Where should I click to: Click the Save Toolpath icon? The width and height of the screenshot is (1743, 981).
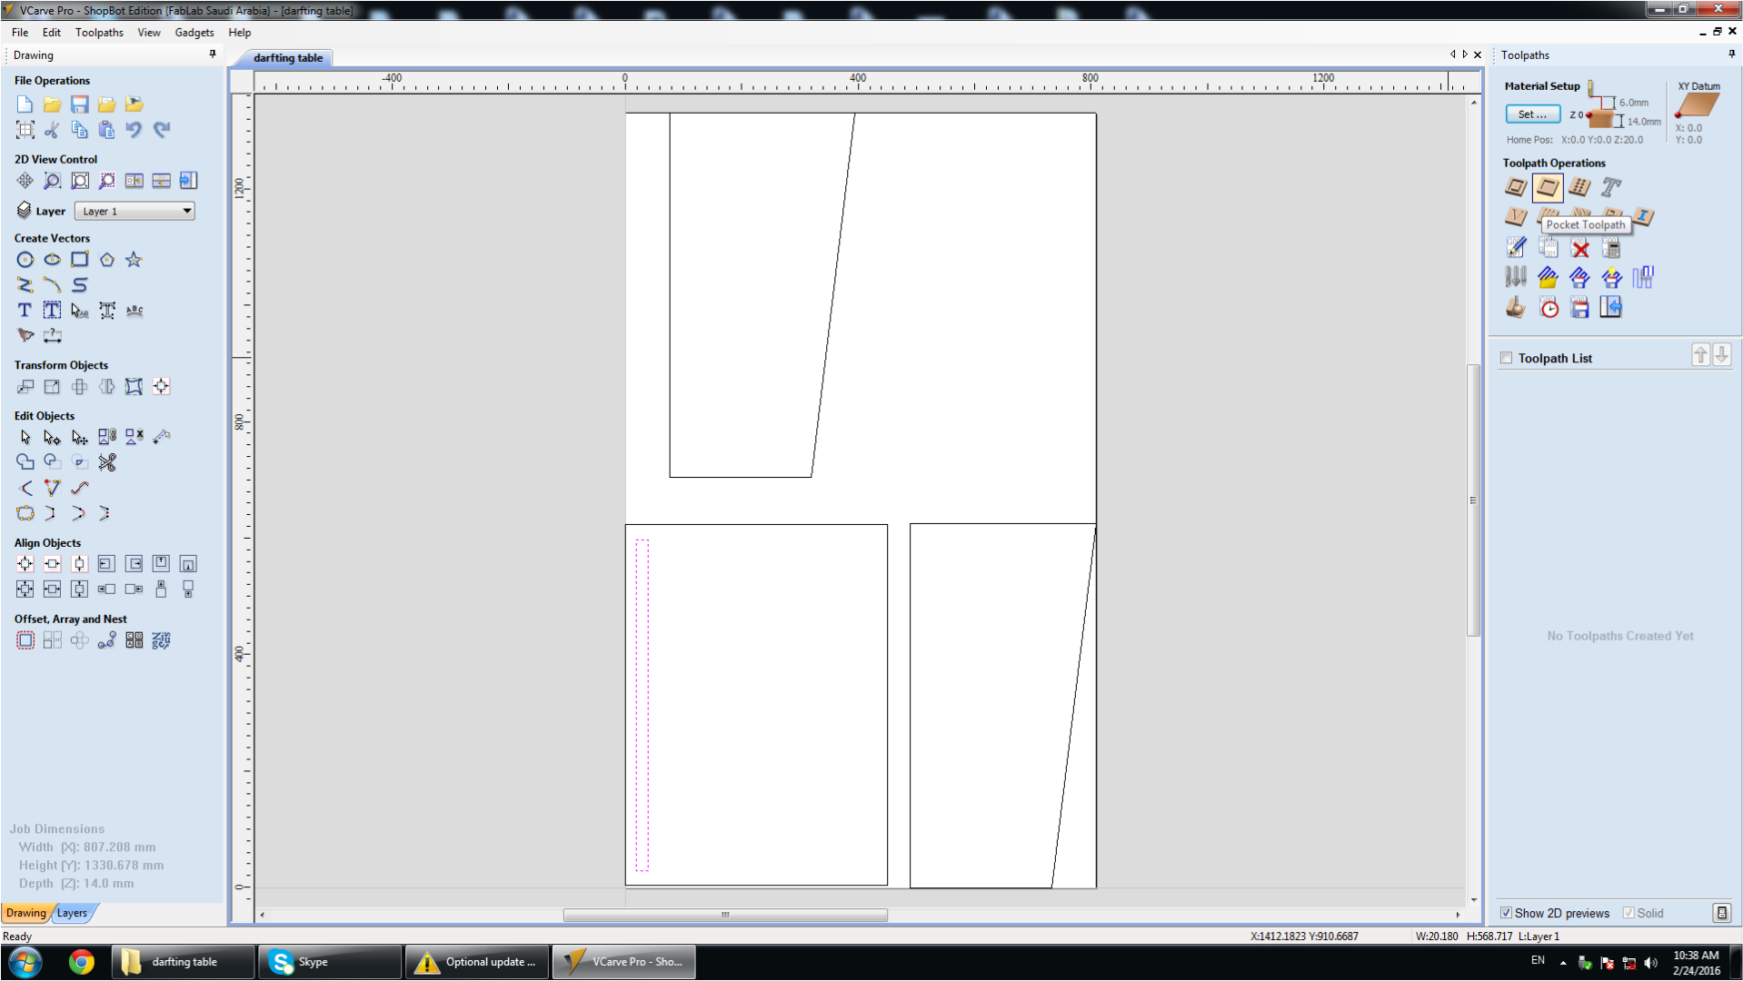(1580, 308)
